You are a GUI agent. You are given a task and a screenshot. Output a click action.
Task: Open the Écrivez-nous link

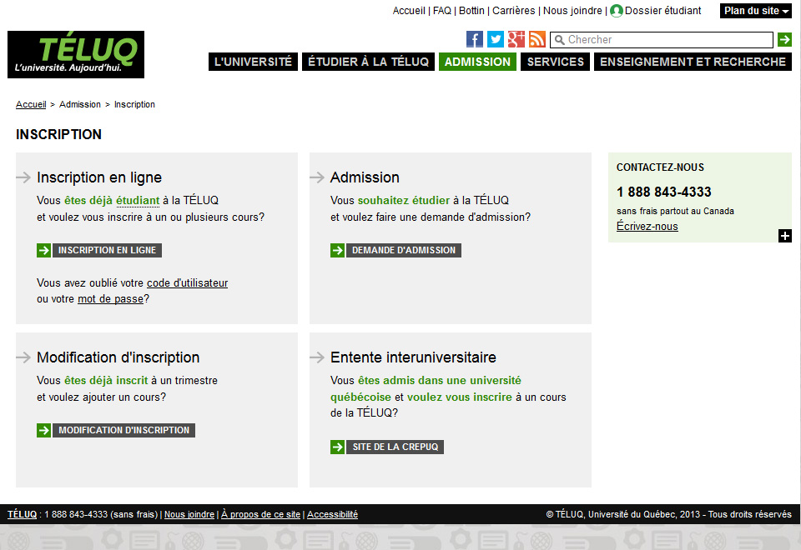(x=647, y=226)
